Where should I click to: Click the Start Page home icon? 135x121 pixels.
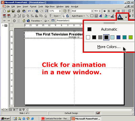(24, 21)
